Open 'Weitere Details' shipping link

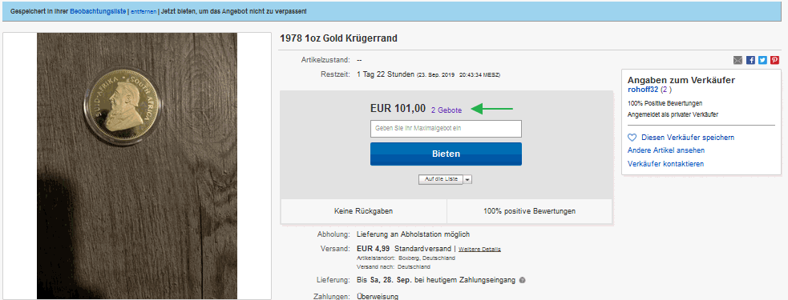point(479,249)
